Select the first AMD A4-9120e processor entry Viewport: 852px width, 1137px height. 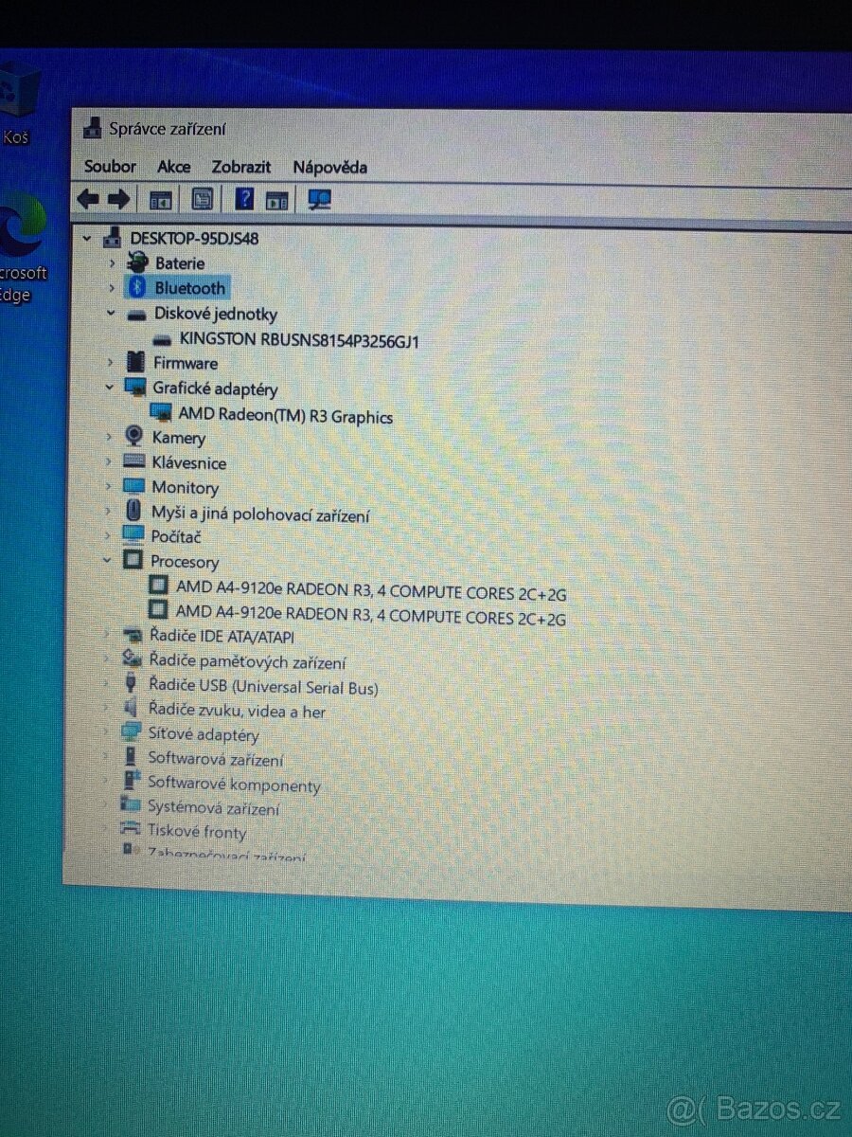pos(369,587)
